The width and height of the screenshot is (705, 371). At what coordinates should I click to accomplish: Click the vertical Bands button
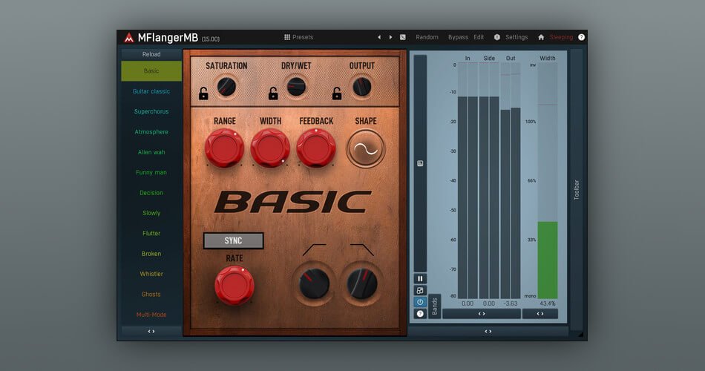click(x=435, y=306)
